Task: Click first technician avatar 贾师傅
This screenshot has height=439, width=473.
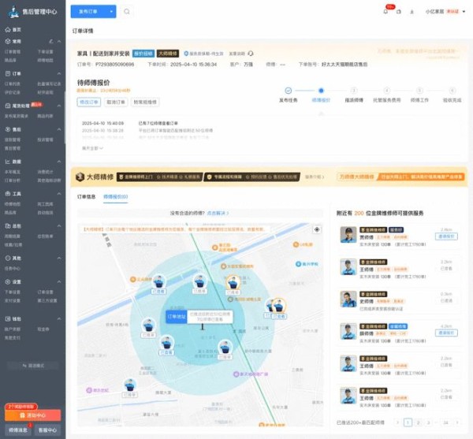Action: pyautogui.click(x=348, y=236)
